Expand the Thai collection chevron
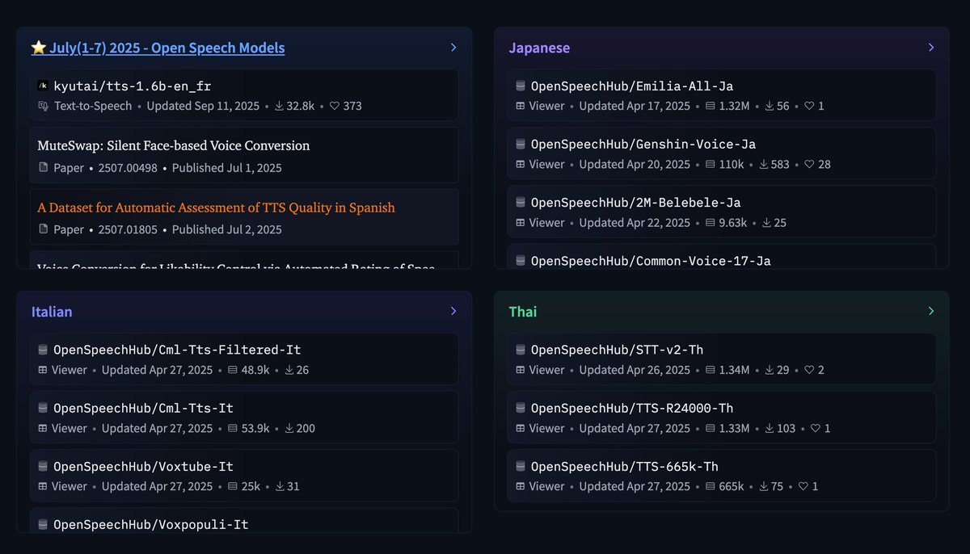This screenshot has width=970, height=554. click(931, 311)
